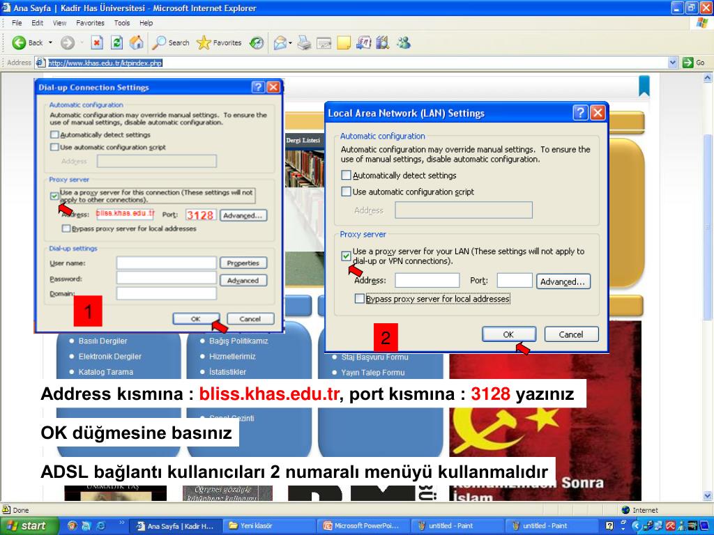This screenshot has height=535, width=714.
Task: Click OK in Dial-up Connection Settings
Action: (196, 318)
